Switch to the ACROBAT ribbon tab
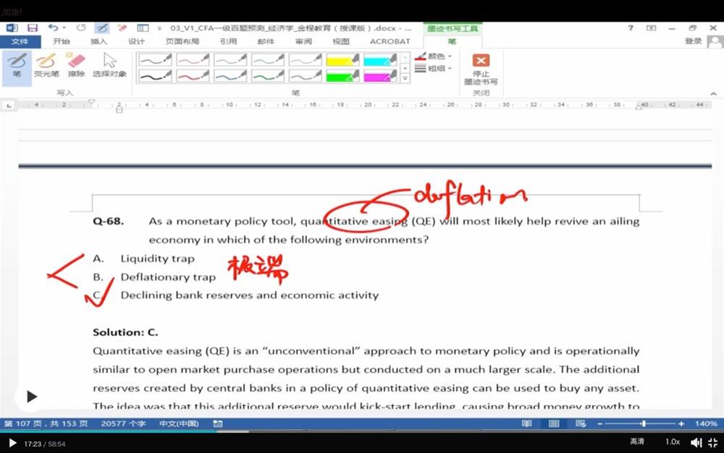 (390, 41)
